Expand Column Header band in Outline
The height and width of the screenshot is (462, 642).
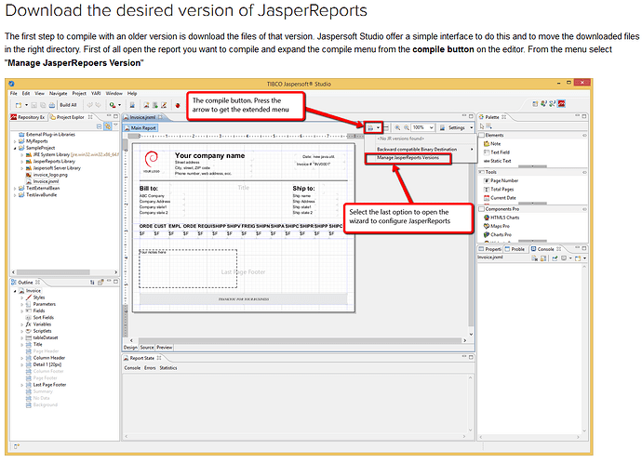coord(22,358)
